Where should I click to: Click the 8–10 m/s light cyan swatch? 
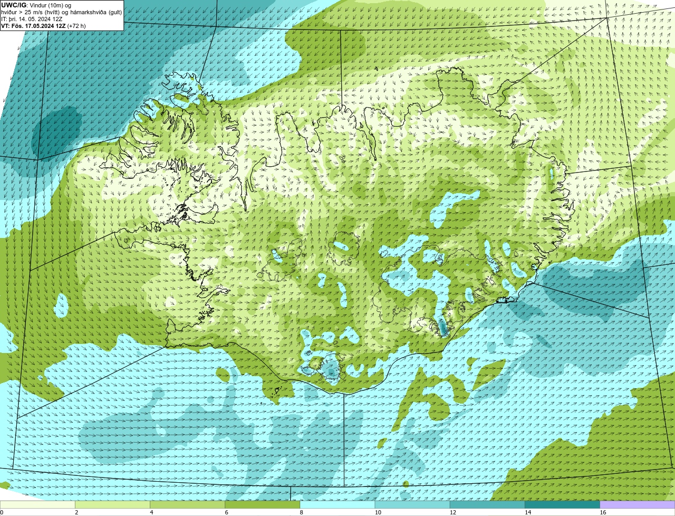(x=337, y=504)
